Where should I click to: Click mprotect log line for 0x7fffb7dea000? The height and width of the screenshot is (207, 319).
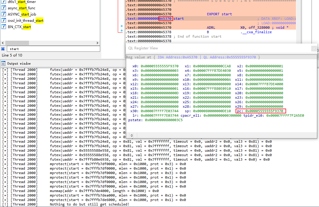tap(94, 195)
